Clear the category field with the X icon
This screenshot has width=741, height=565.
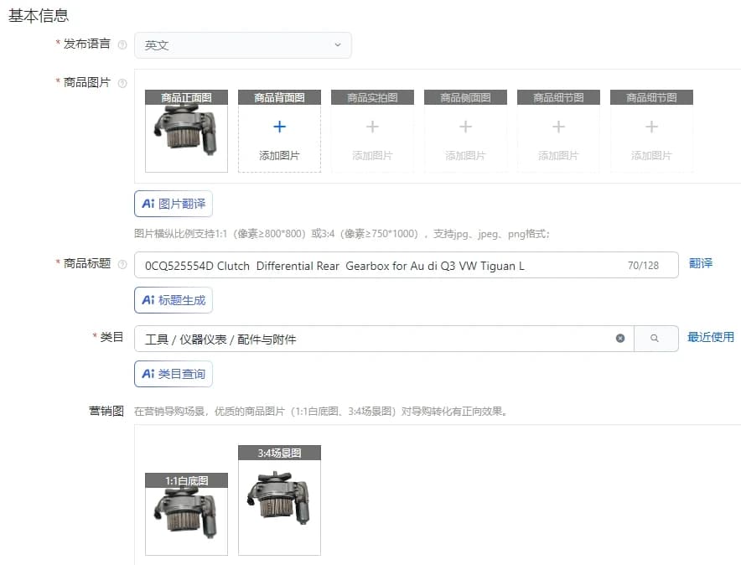coord(620,338)
